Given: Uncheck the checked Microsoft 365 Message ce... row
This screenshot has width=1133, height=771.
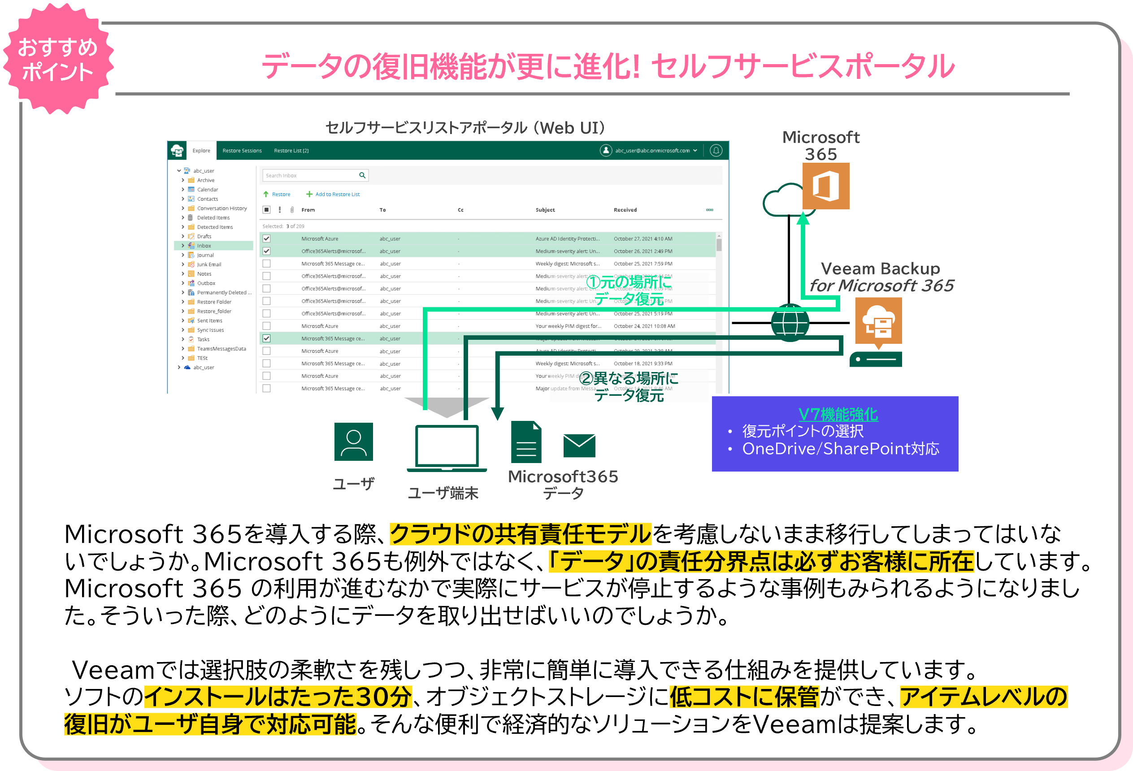Looking at the screenshot, I should (x=267, y=339).
